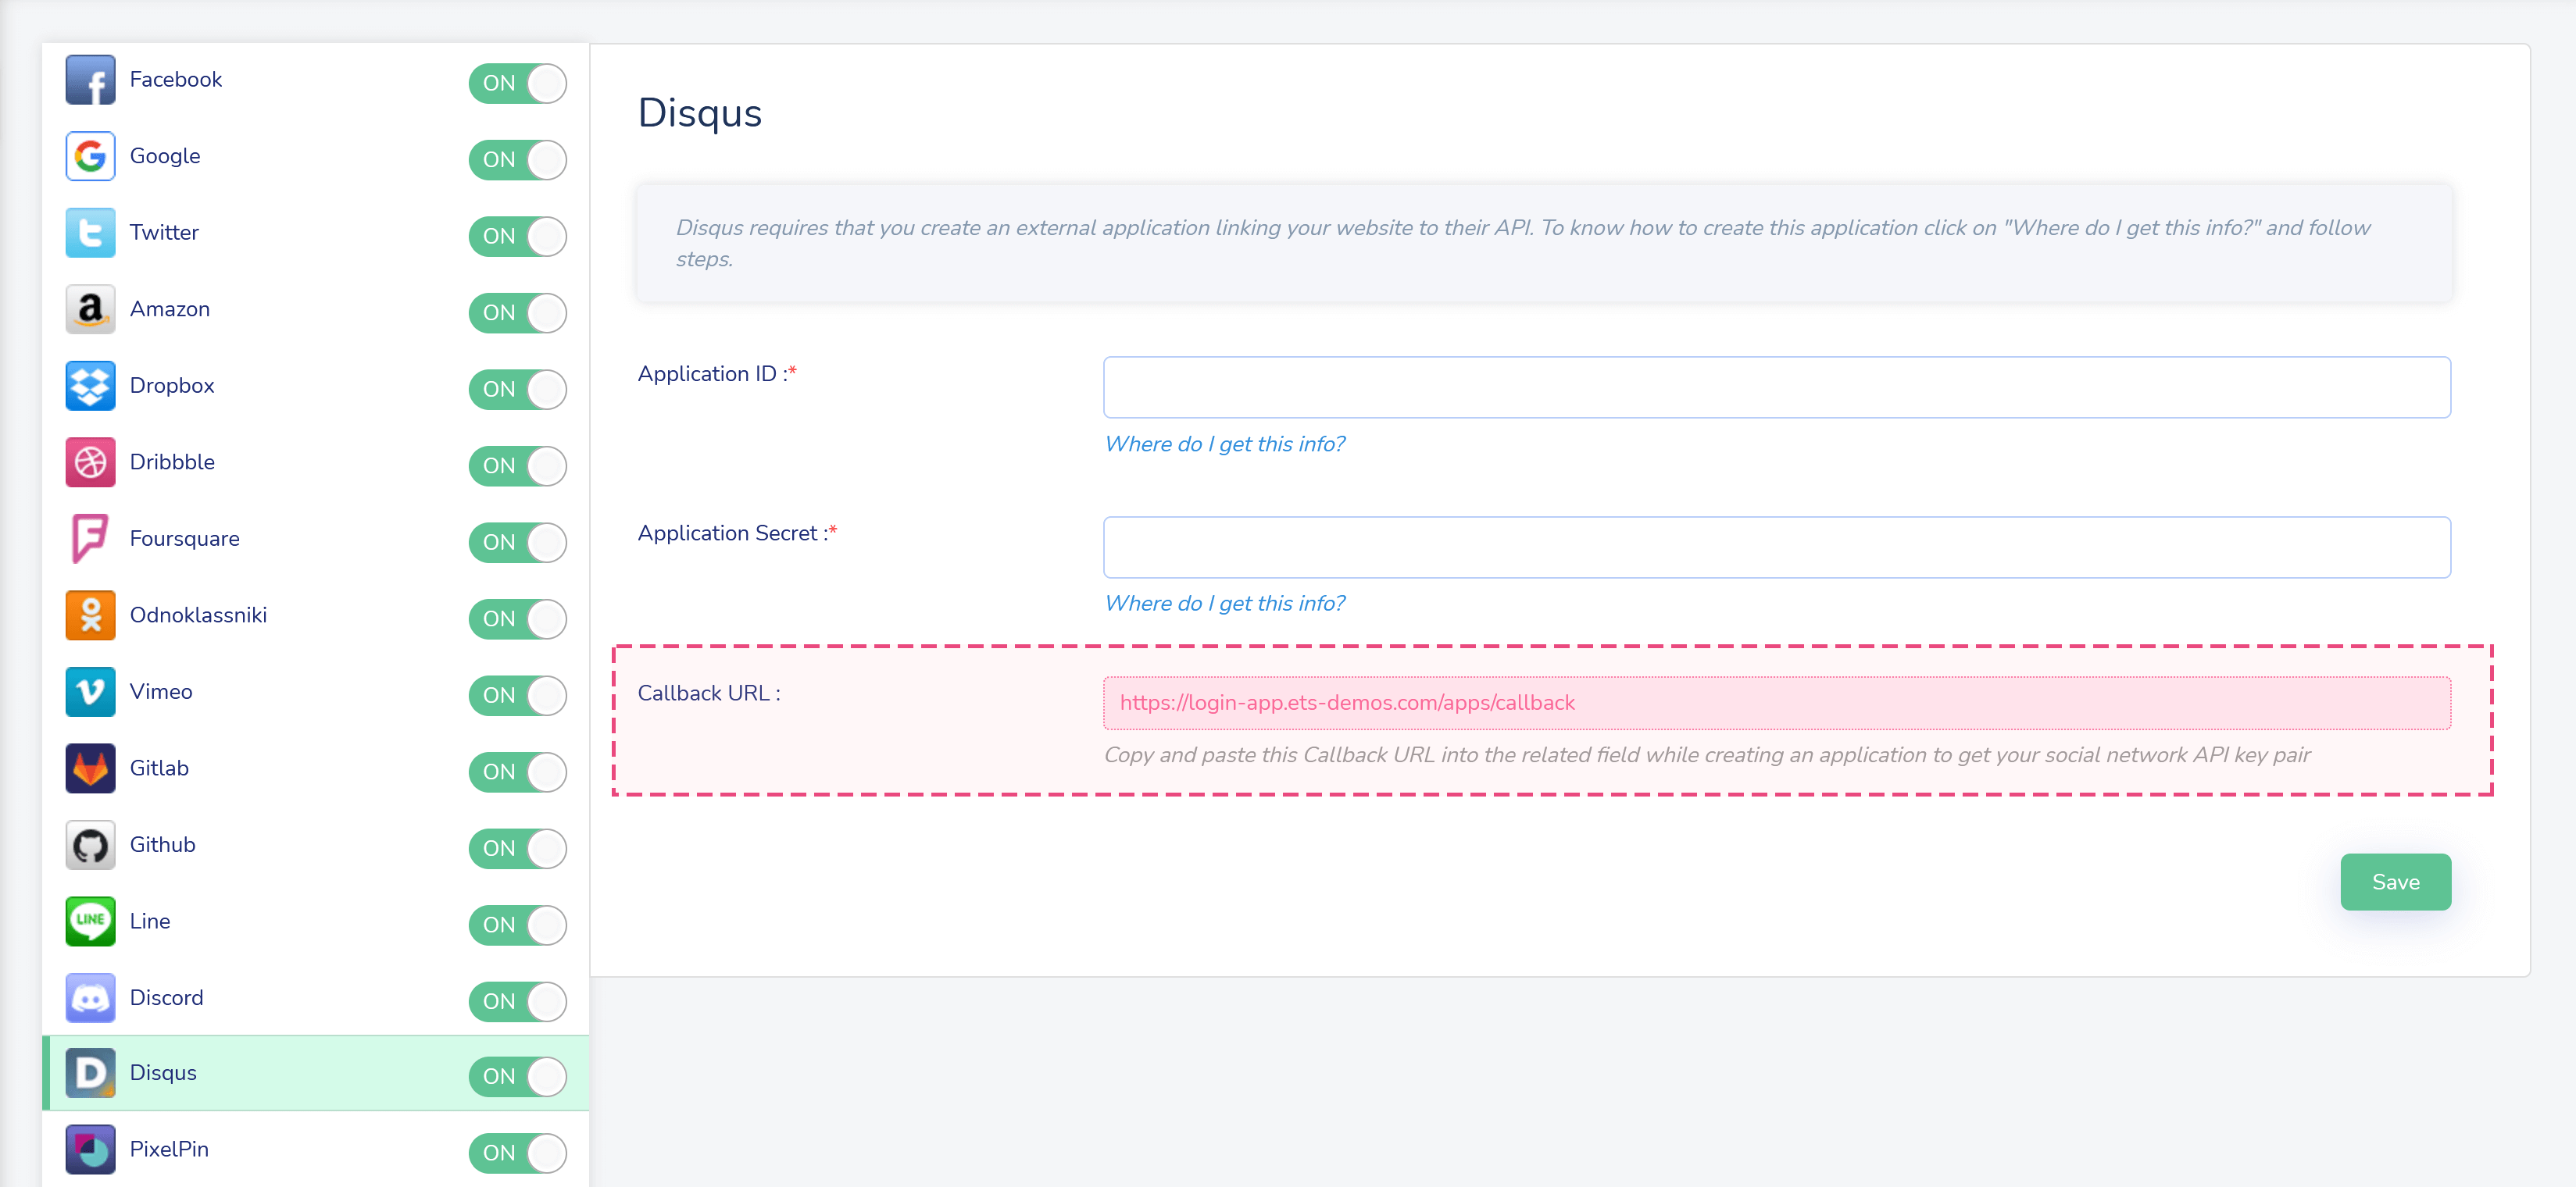
Task: Click the Application Secret input field
Action: click(x=1776, y=547)
